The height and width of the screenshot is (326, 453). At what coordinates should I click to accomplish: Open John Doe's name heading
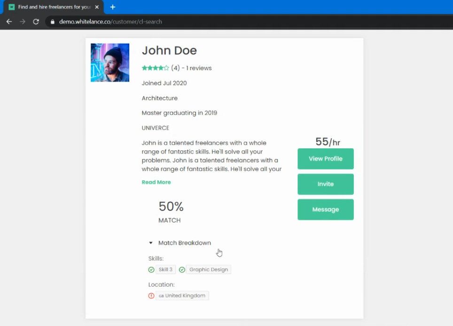point(169,51)
